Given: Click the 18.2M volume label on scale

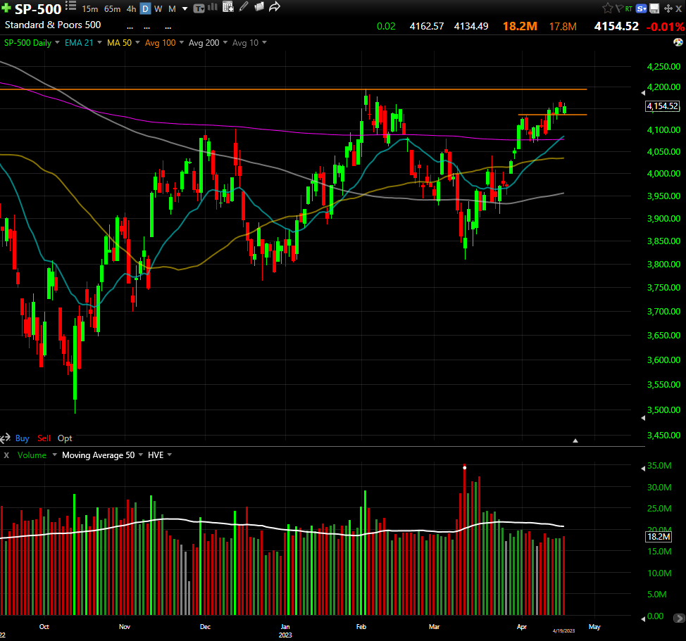Looking at the screenshot, I should point(659,537).
